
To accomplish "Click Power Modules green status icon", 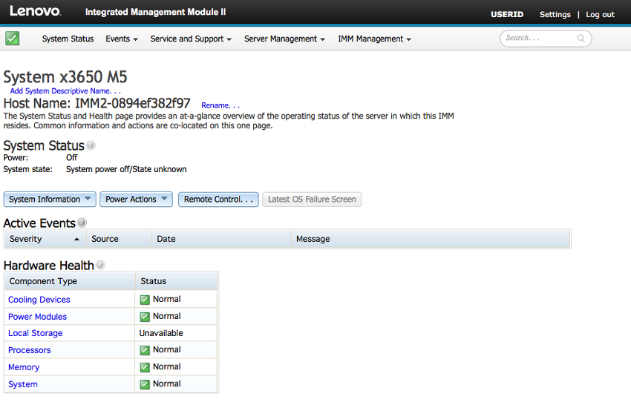I will pyautogui.click(x=145, y=317).
